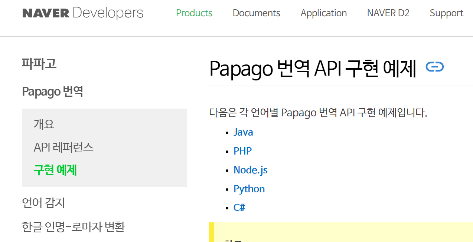The image size is (473, 242).
Task: Copy heading permalink via chain icon
Action: [435, 67]
